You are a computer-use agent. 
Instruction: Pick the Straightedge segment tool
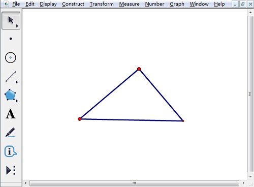[x=11, y=77]
